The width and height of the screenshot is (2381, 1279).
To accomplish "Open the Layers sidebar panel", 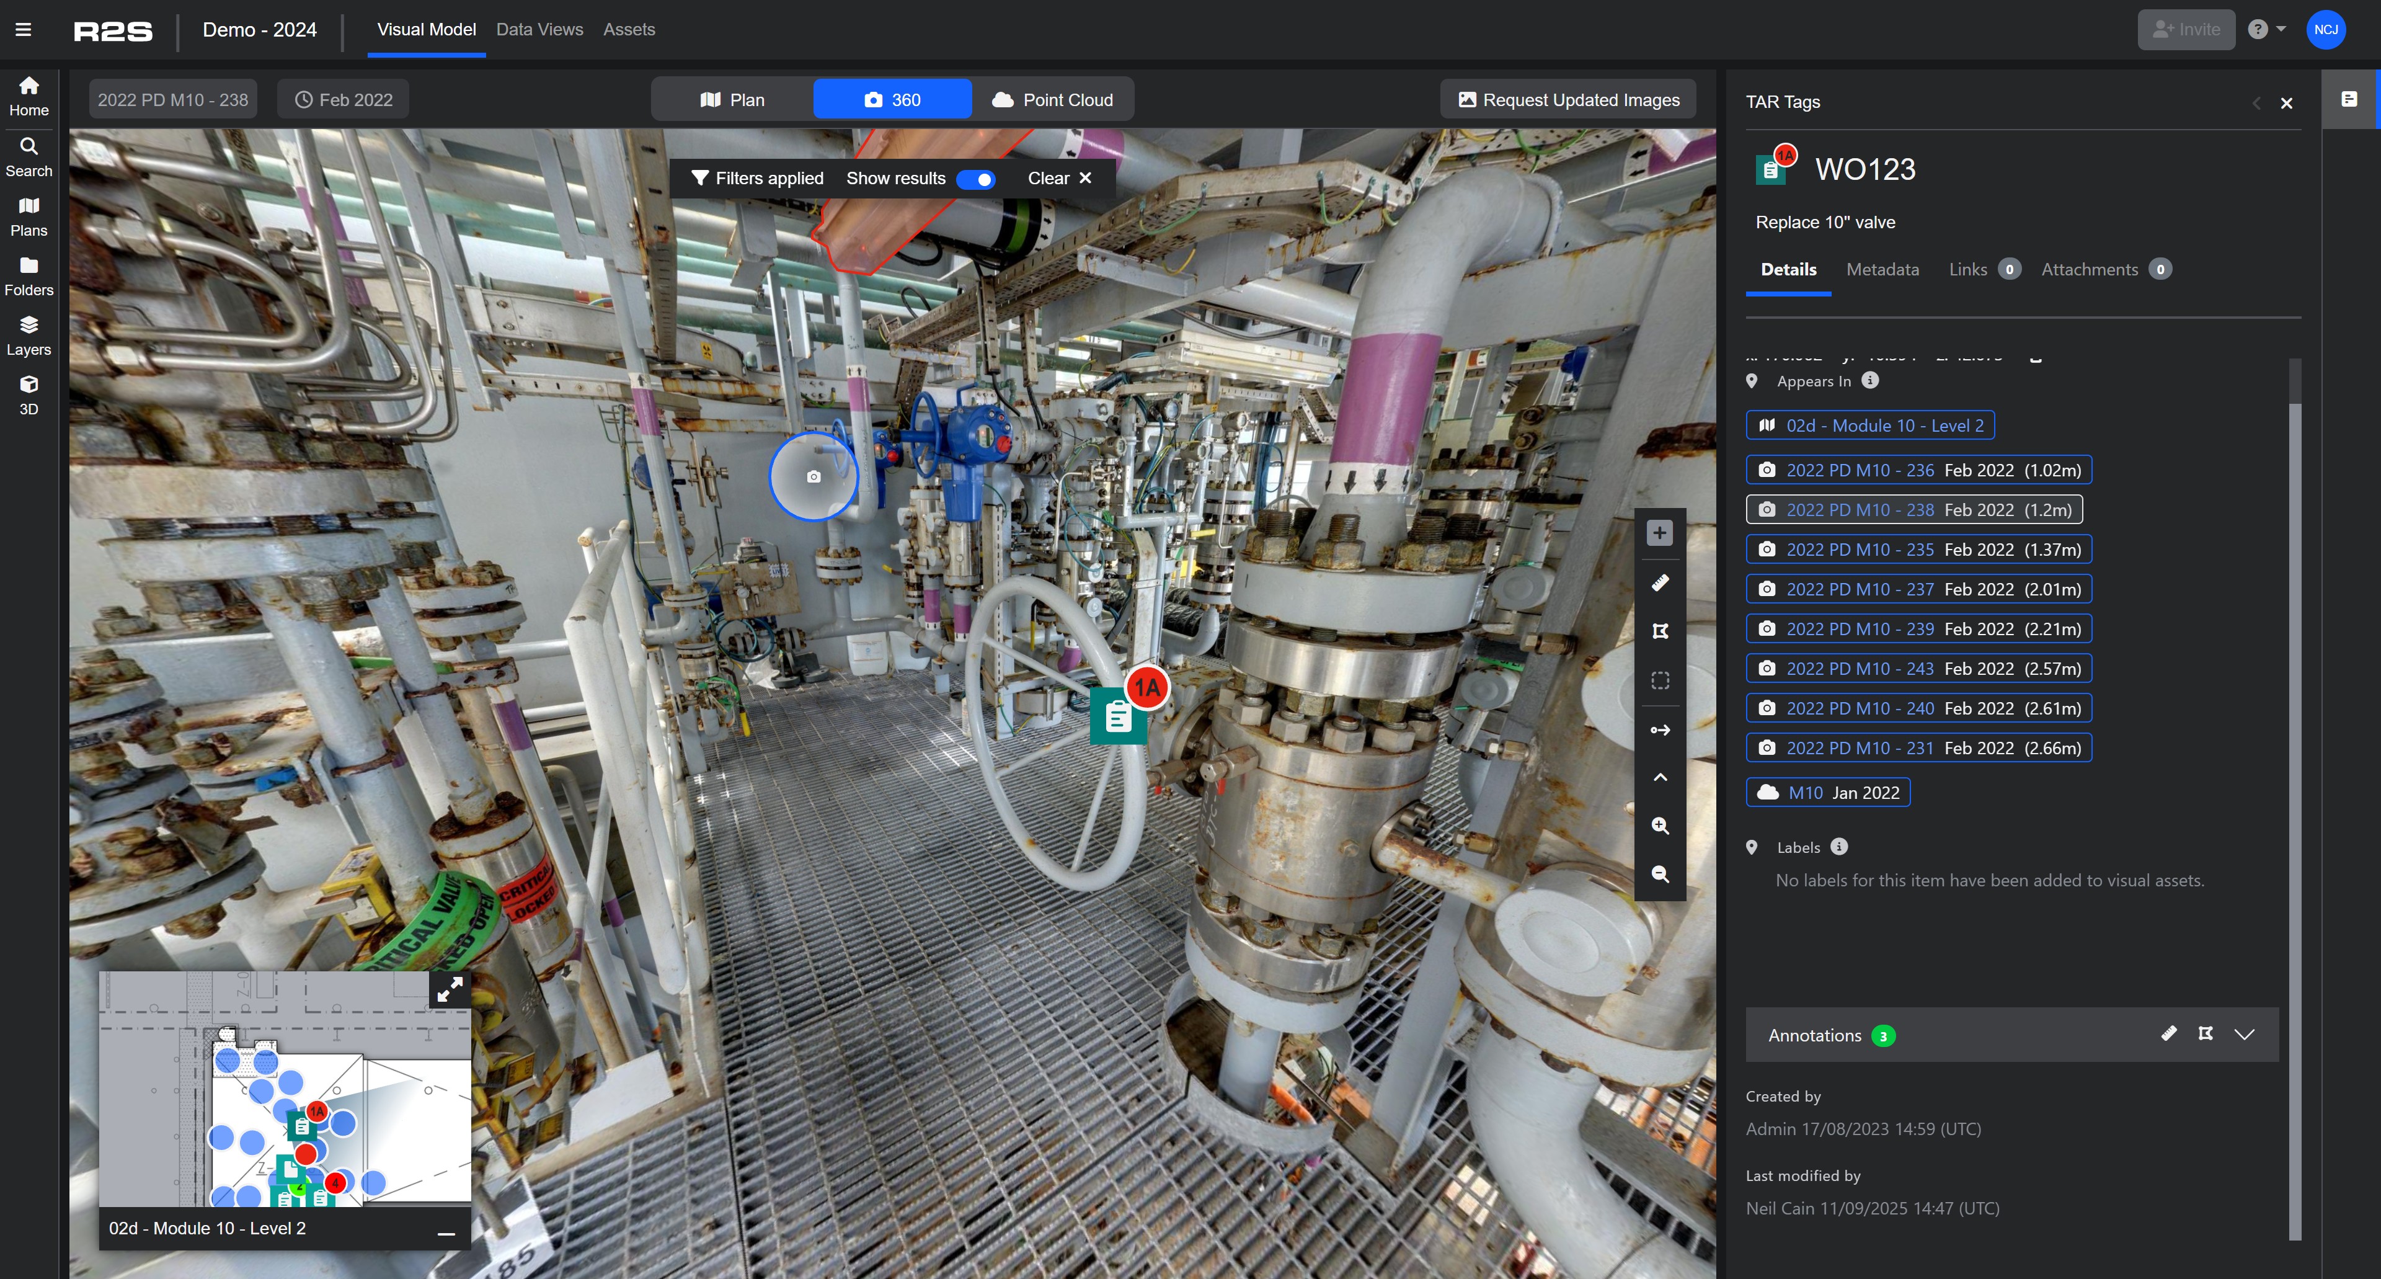I will 29,335.
